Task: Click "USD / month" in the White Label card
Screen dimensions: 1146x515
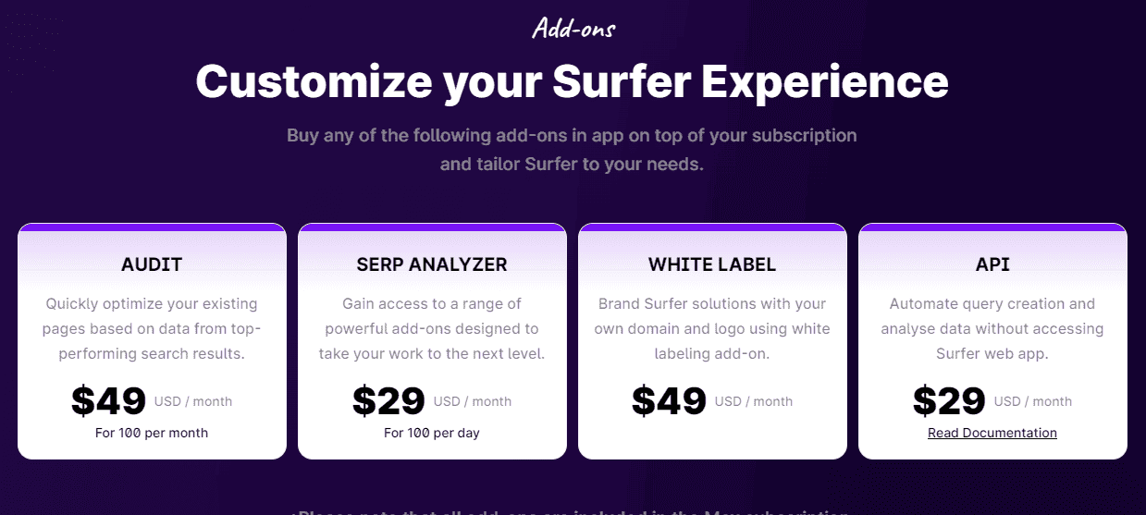Action: (x=753, y=401)
